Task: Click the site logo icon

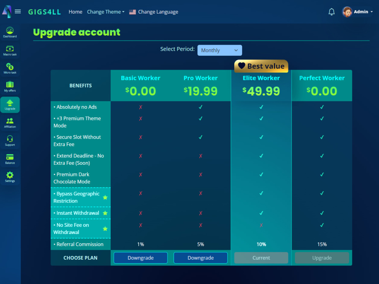Action: coord(7,12)
